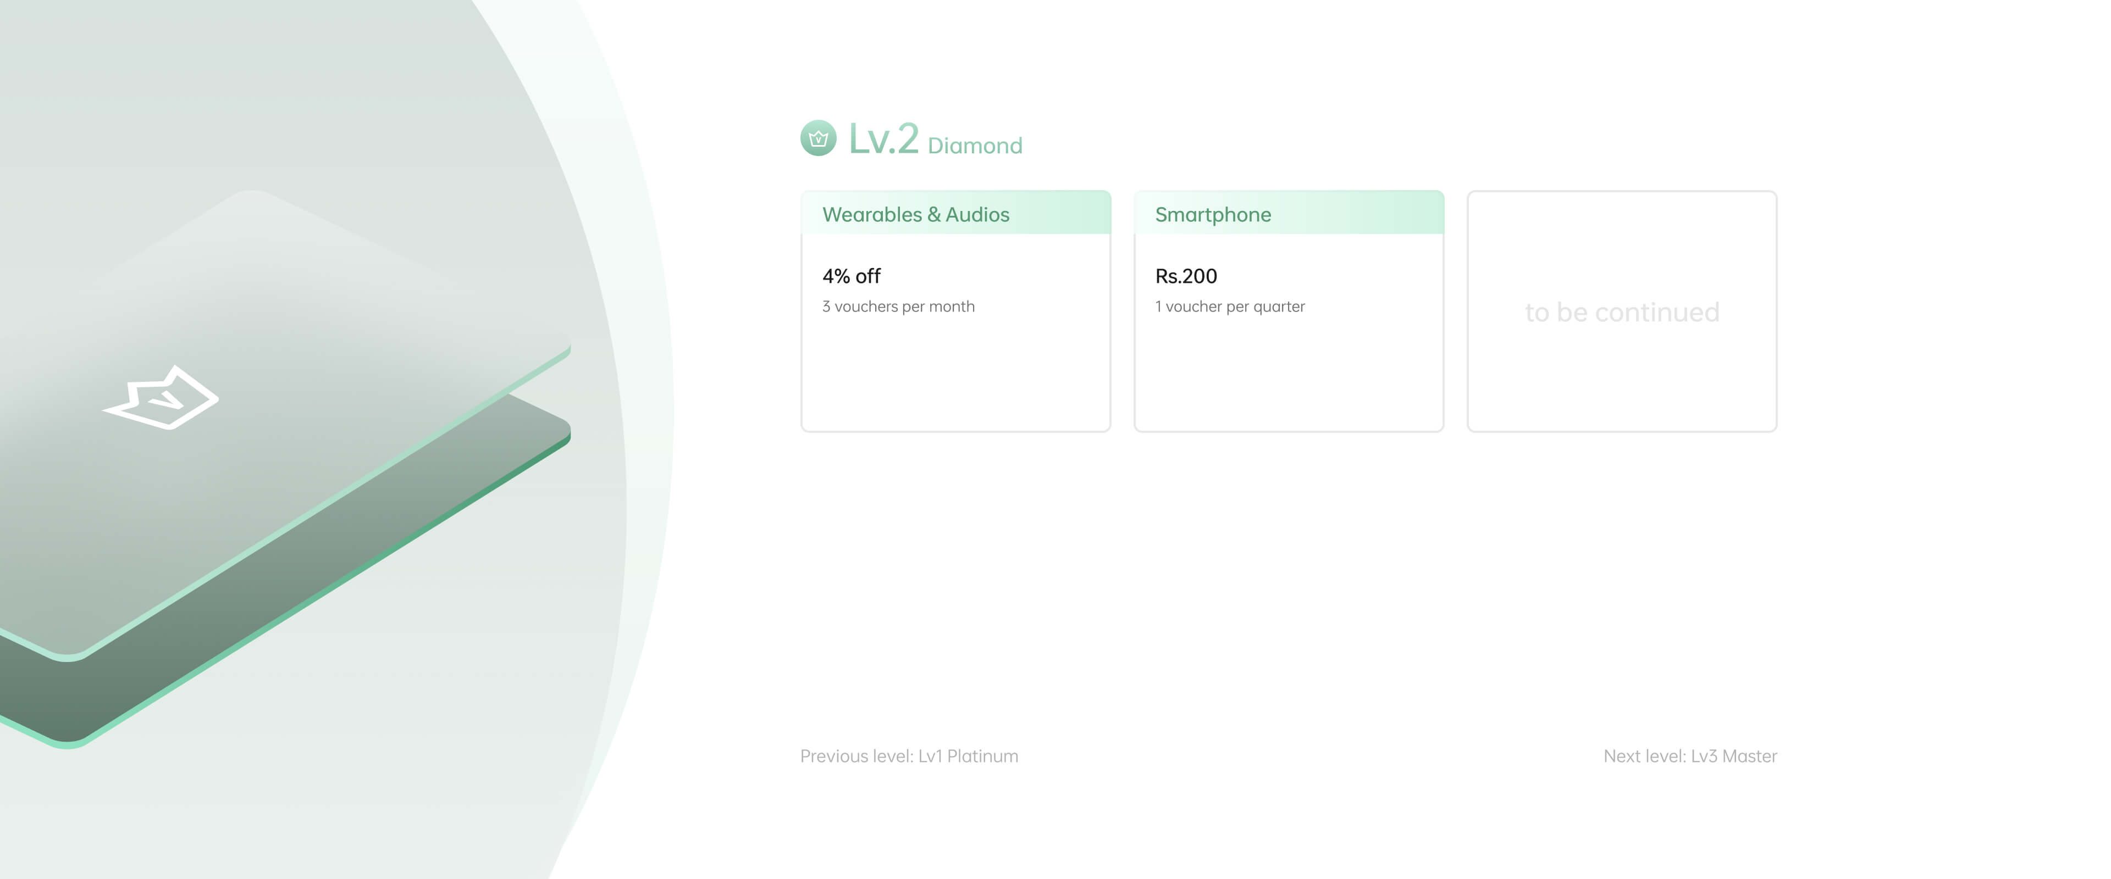Click the '4% off' voucher offer
This screenshot has width=2111, height=879.
[x=852, y=276]
